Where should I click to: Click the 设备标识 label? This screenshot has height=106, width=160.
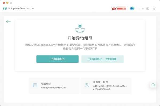click(46, 84)
